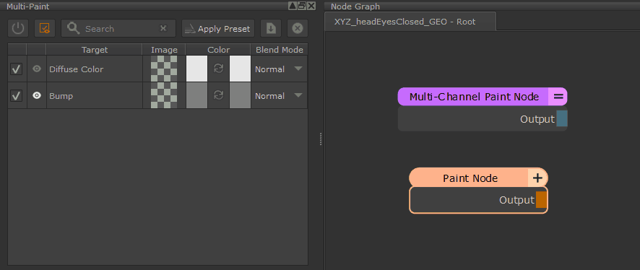
Task: Close the Multi-Paint panel
Action: point(311,6)
